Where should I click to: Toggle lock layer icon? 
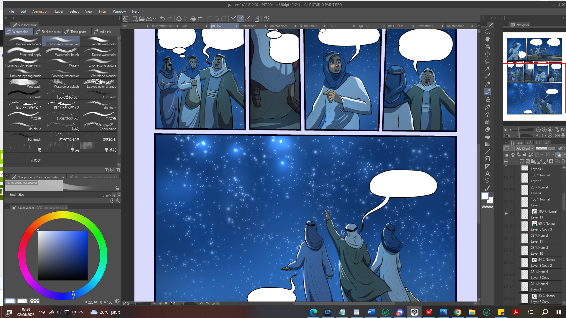(x=525, y=155)
